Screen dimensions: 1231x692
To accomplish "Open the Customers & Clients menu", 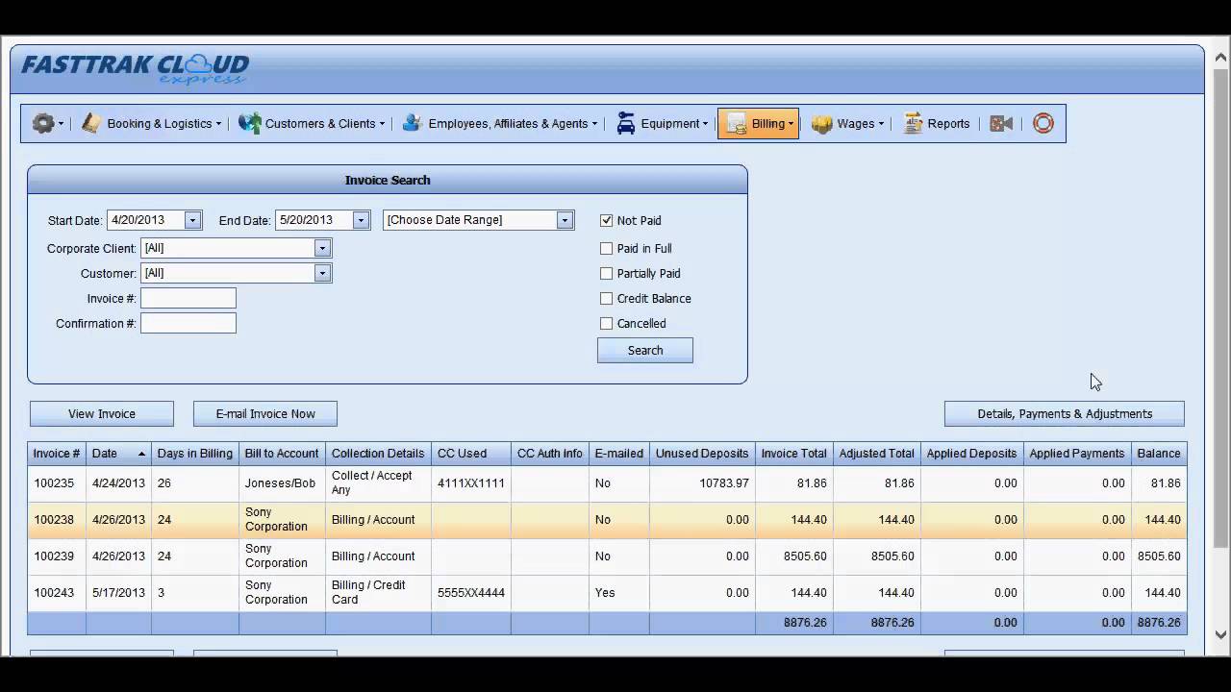I will coord(312,123).
